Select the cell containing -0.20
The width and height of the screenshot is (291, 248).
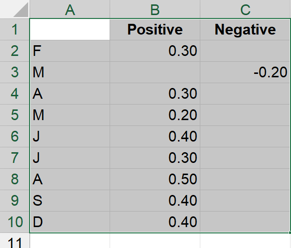pos(245,72)
